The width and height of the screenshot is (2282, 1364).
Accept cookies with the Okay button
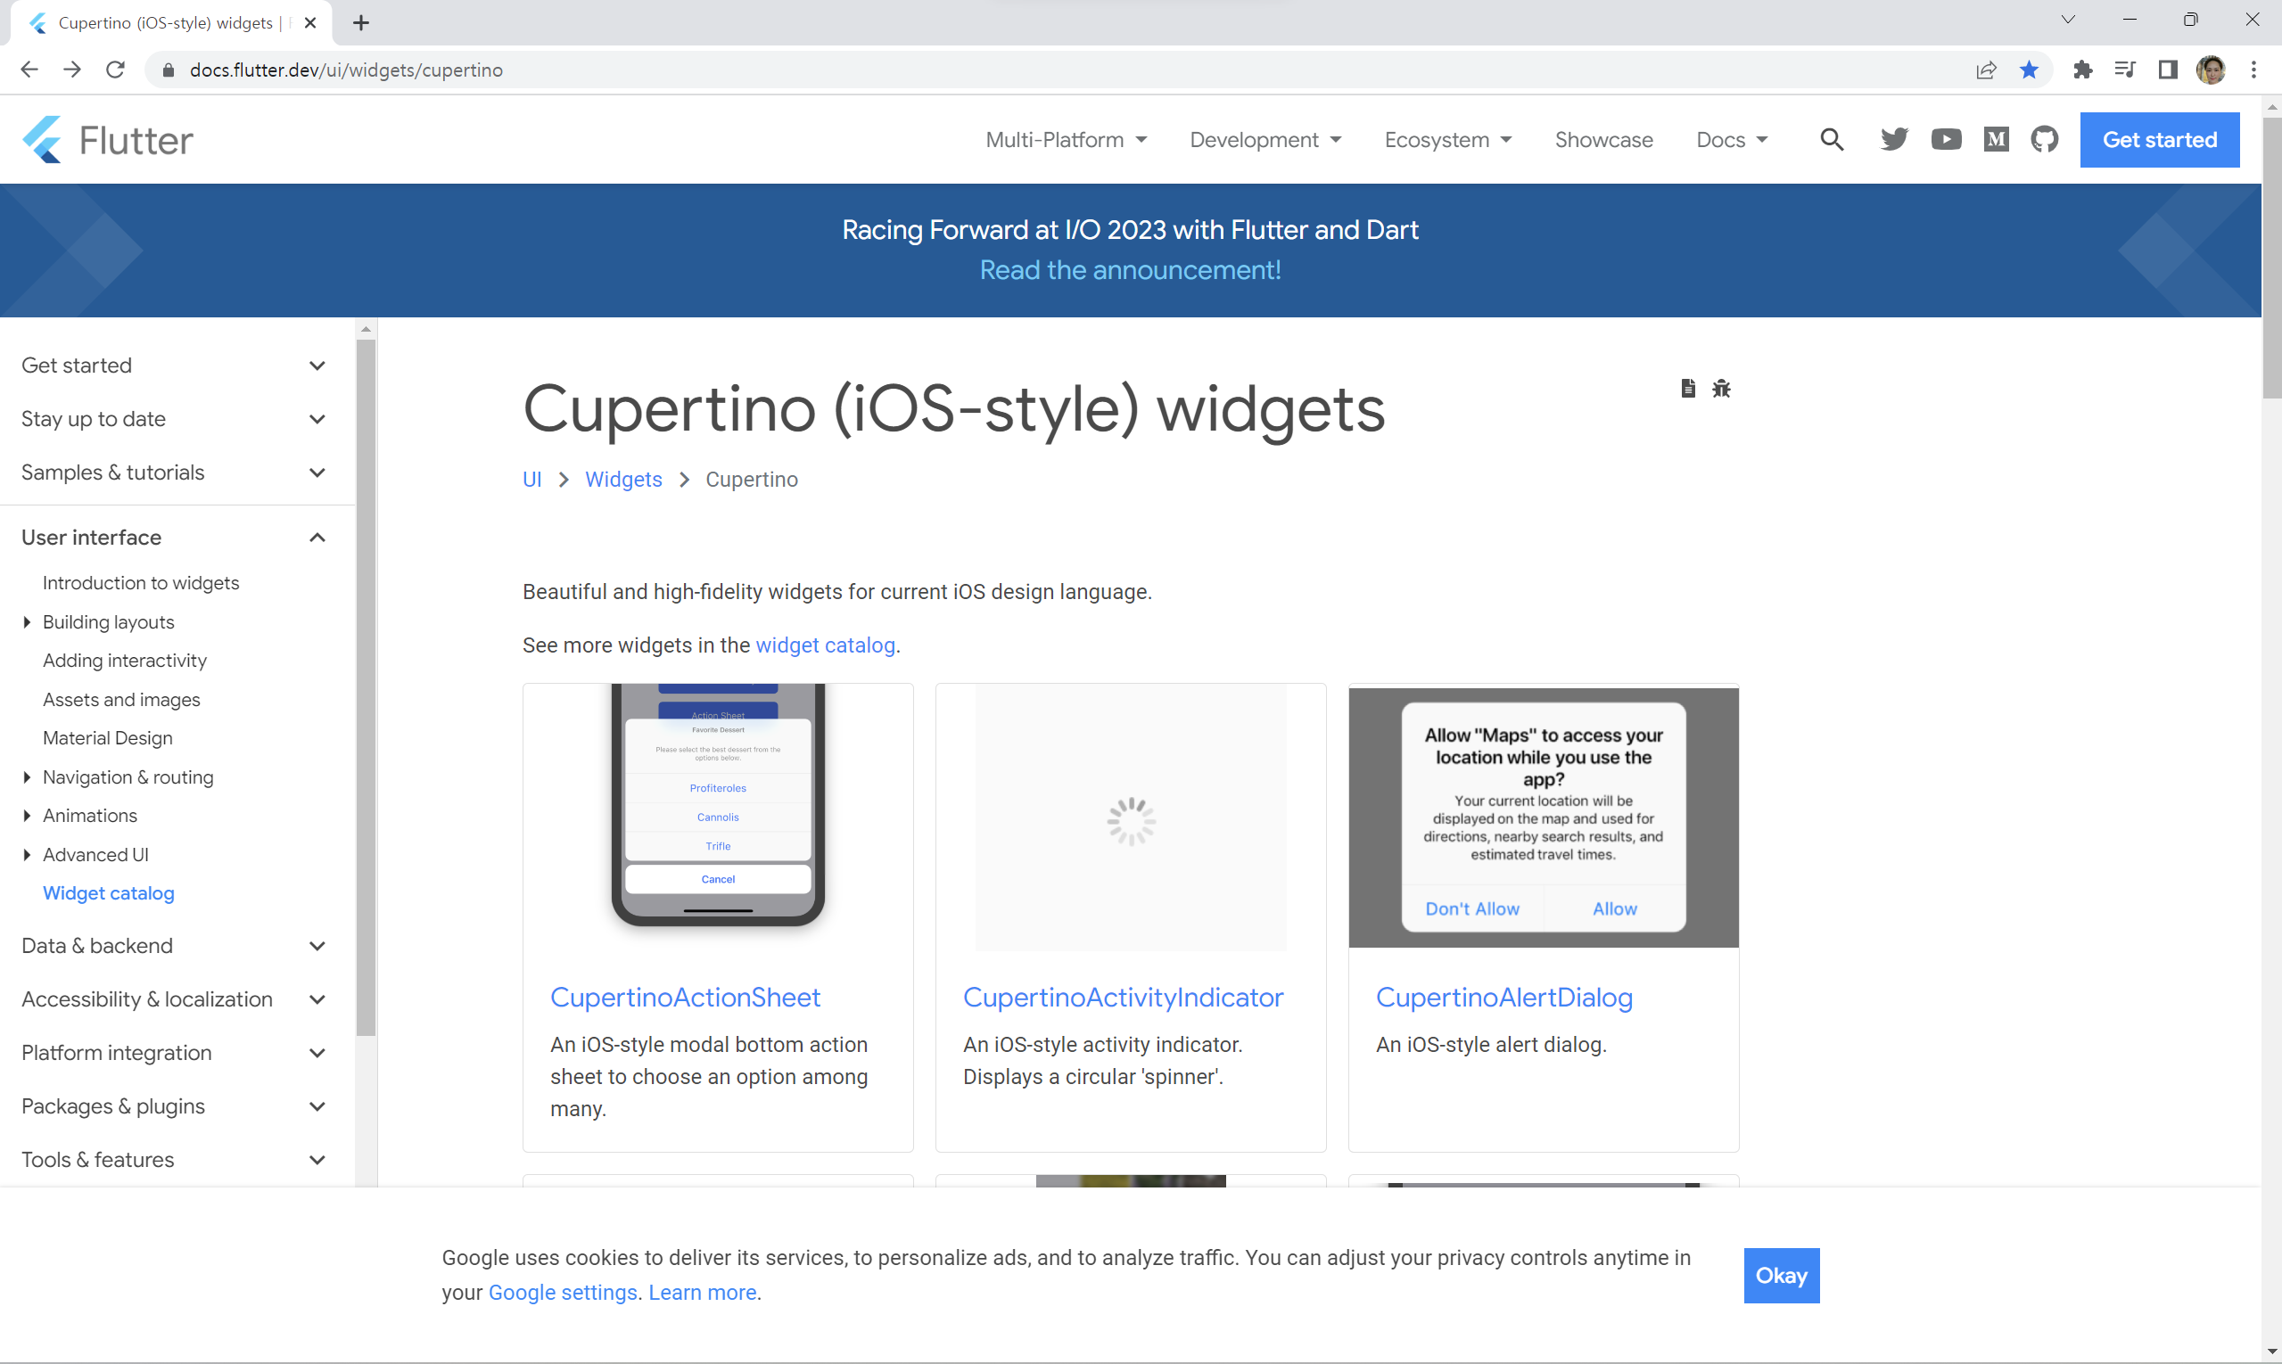tap(1782, 1276)
